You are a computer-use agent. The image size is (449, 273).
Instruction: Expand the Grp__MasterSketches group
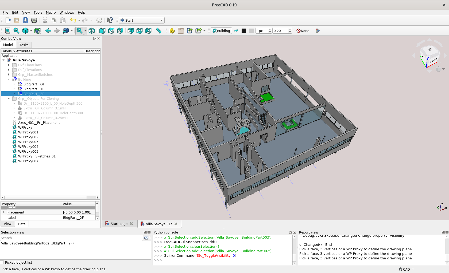click(x=9, y=74)
